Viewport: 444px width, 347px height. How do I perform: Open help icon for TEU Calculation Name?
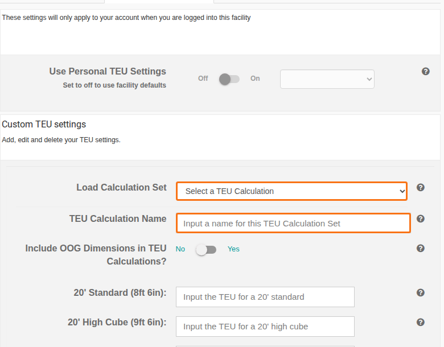point(421,219)
